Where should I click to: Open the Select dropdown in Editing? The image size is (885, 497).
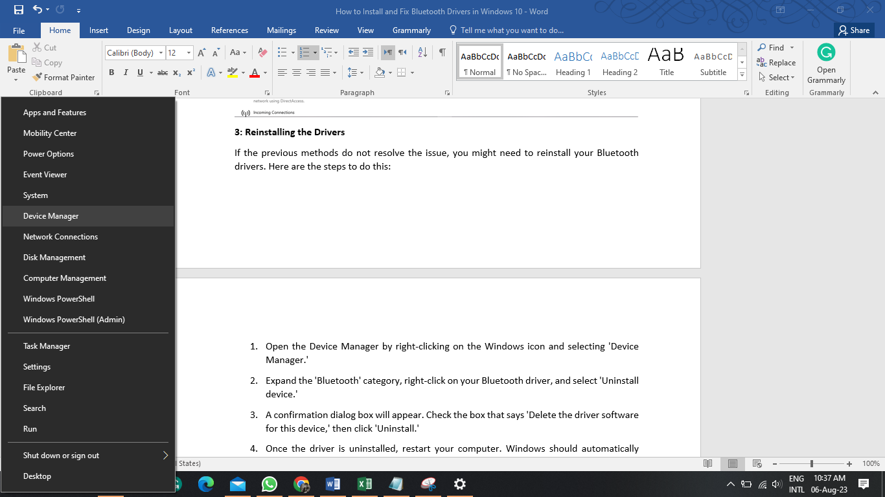pos(777,78)
